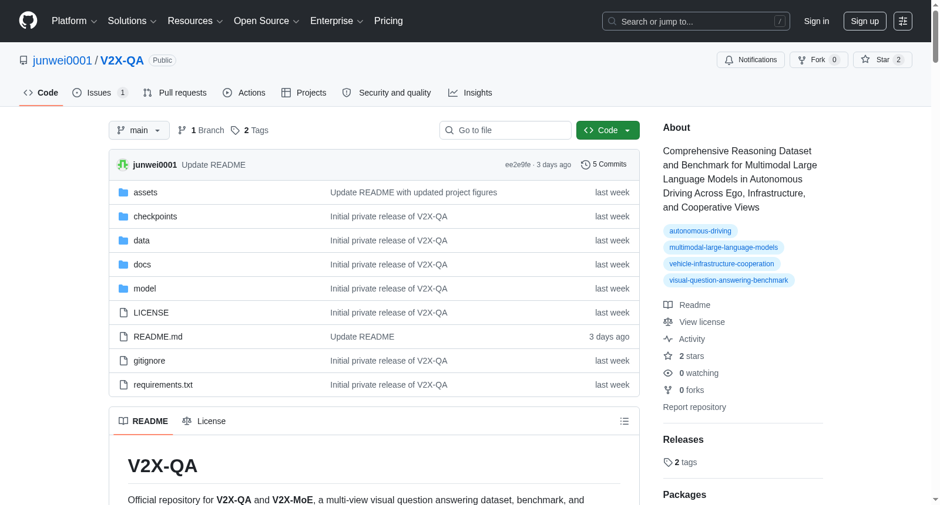
Task: Switch to the Issues tab
Action: click(100, 93)
